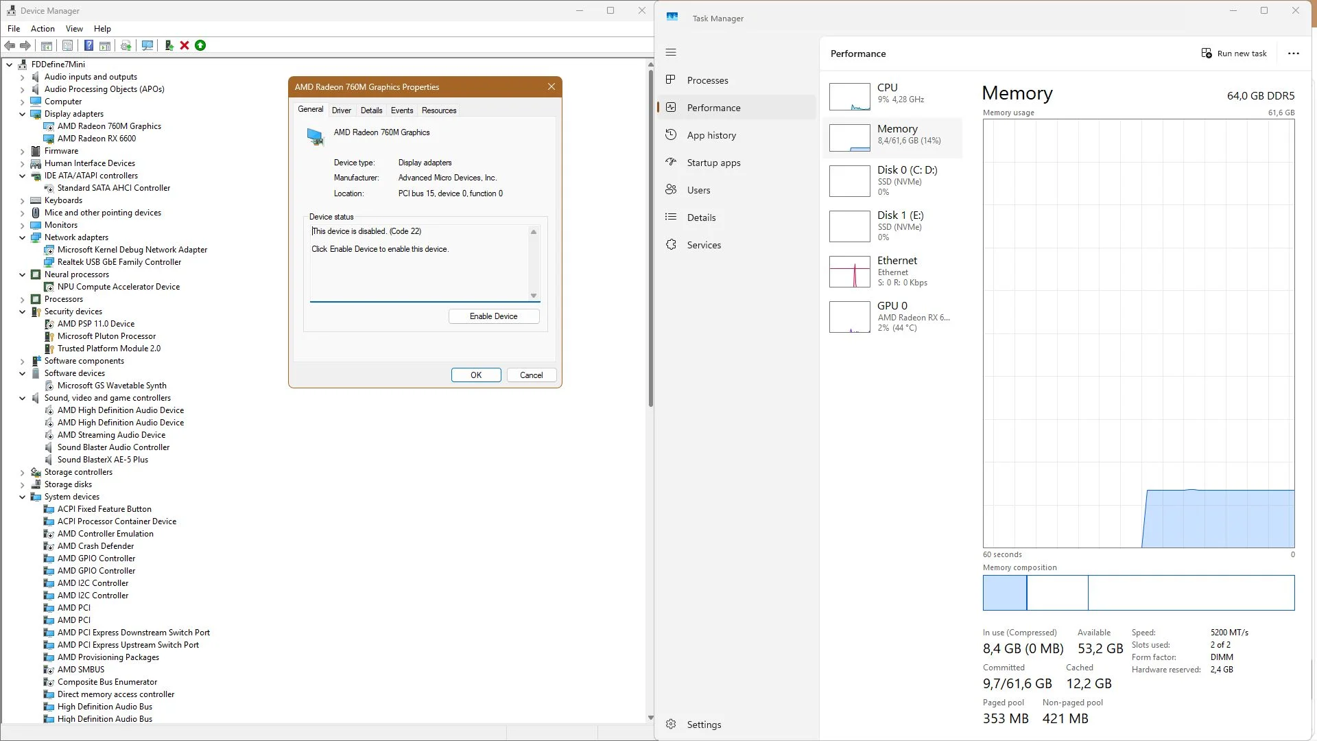Expand the Monitors node

[x=22, y=226]
